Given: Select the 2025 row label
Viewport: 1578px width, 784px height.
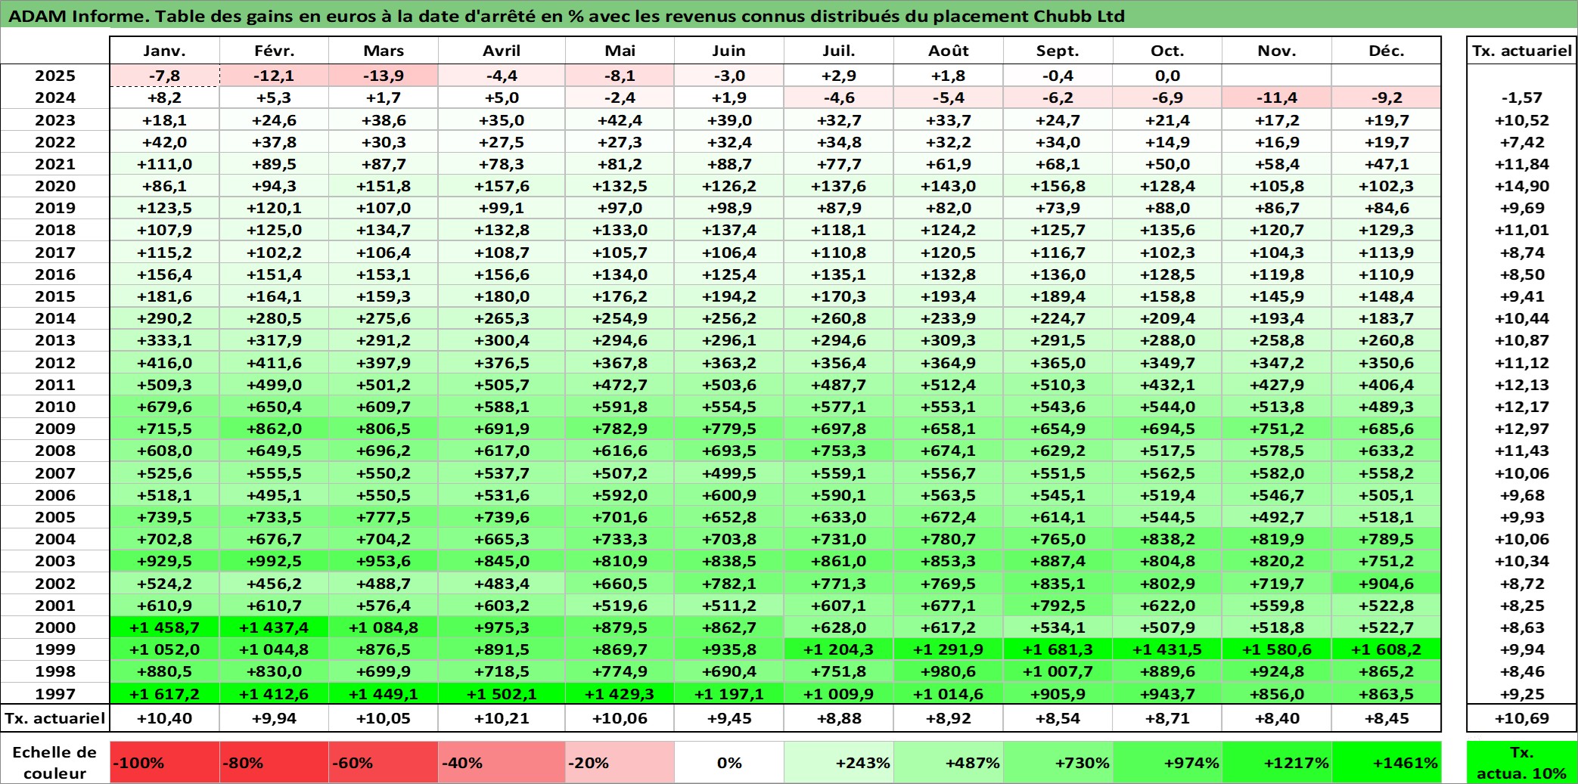Looking at the screenshot, I should coord(55,76).
